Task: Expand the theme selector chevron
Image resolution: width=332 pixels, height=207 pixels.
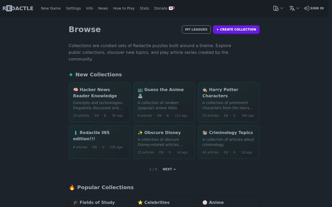Action: (x=282, y=8)
